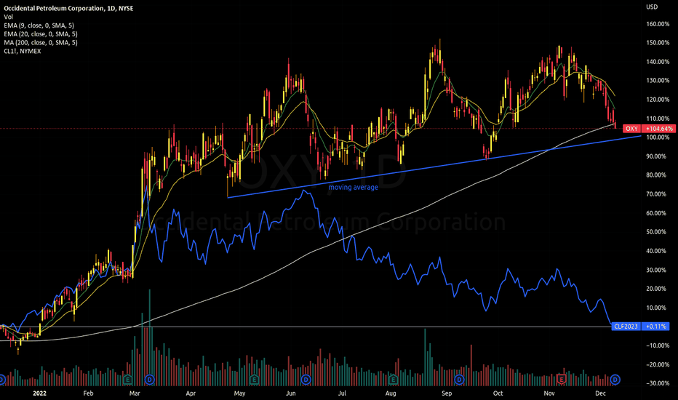Viewport: 678px width, 400px height.
Task: Click the dividend 'D' marker in June
Action: [x=306, y=380]
